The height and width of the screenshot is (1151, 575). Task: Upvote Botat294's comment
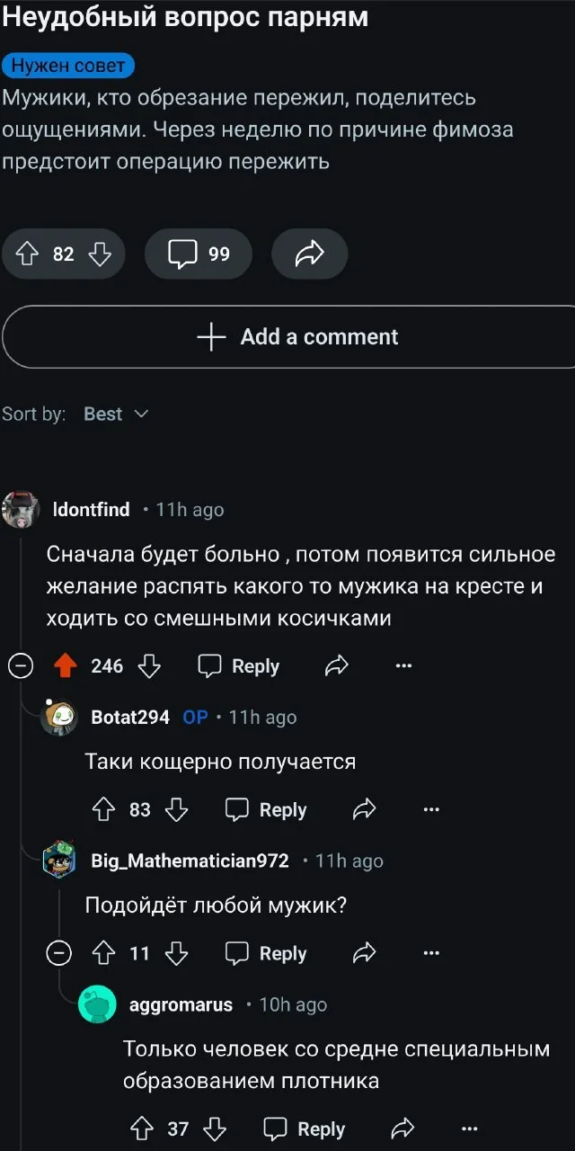[104, 810]
